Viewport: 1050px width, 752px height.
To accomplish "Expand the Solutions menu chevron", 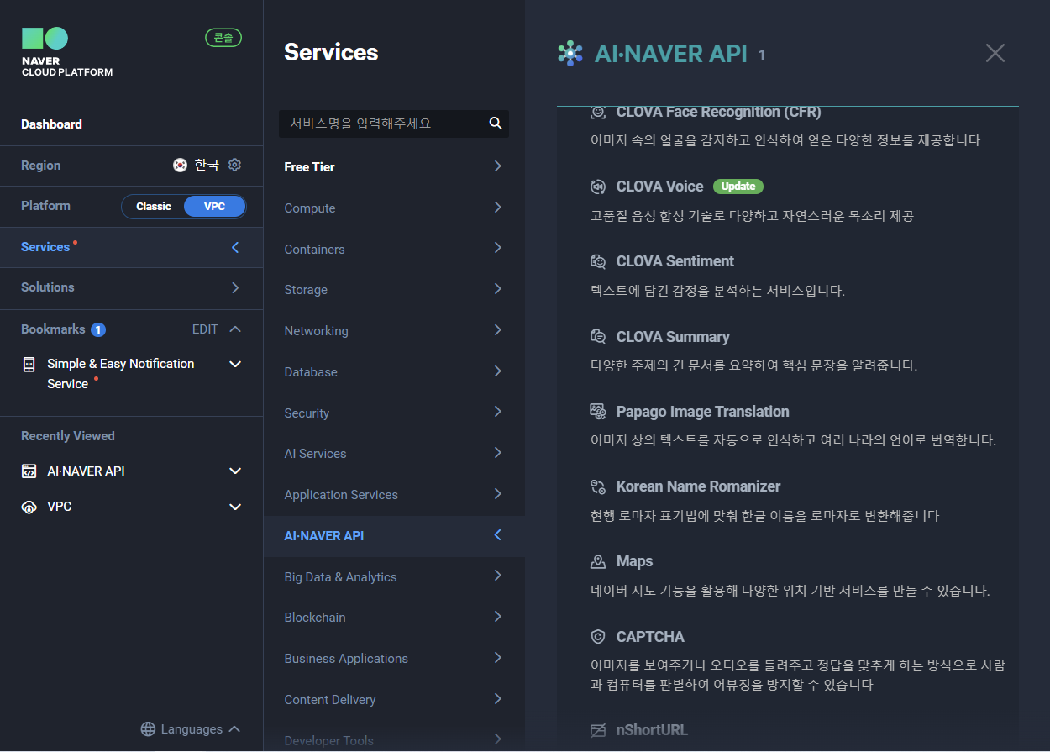I will (x=235, y=287).
